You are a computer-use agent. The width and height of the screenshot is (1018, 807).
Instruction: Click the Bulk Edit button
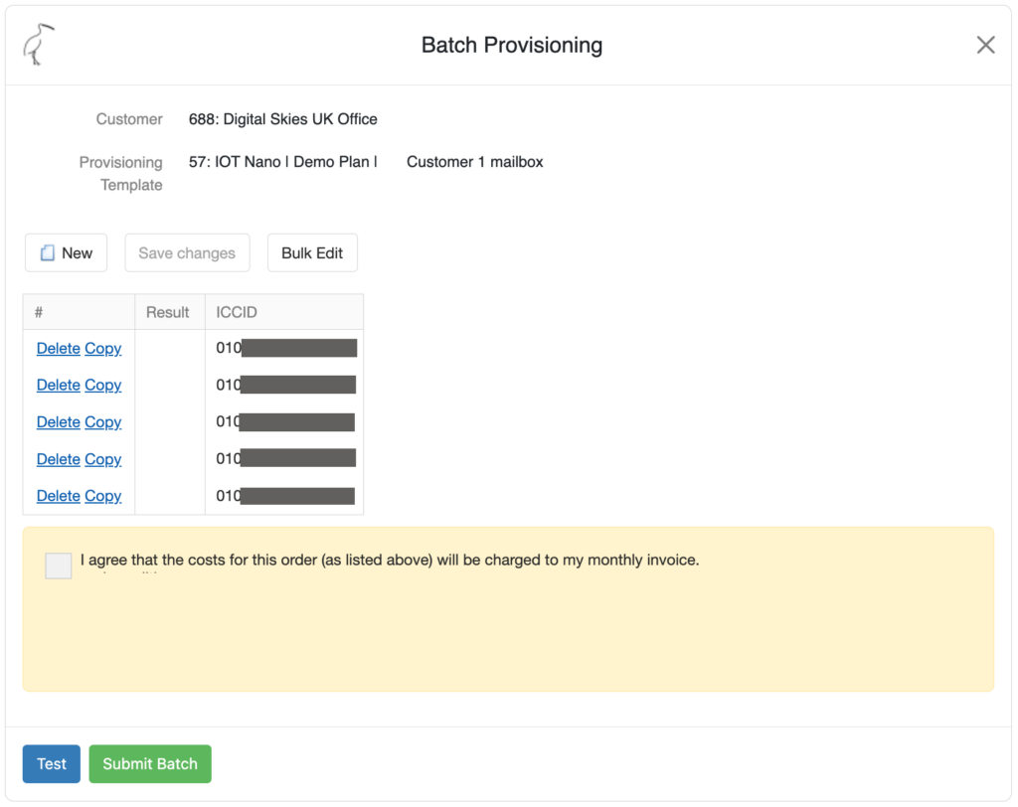tap(312, 253)
